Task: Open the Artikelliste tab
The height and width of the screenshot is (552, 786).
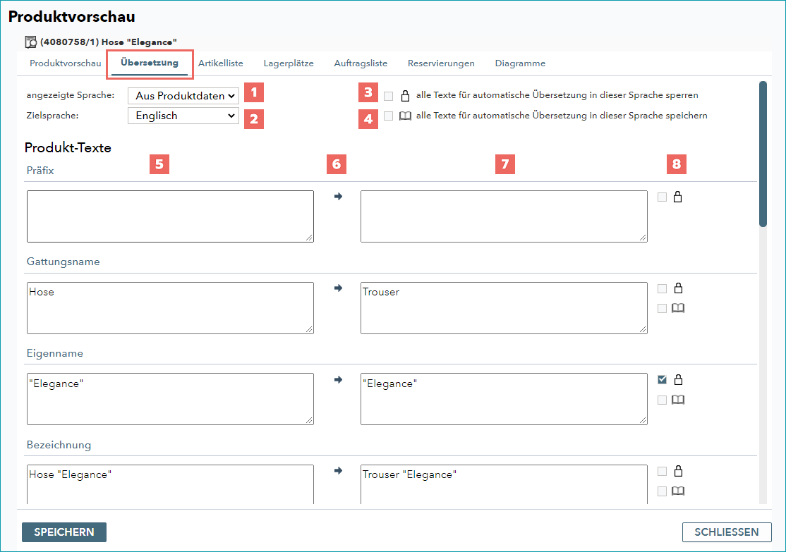Action: (x=221, y=63)
